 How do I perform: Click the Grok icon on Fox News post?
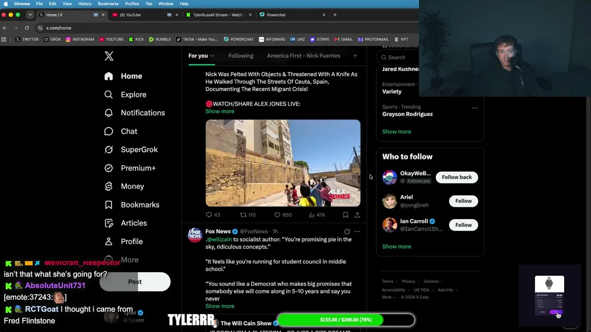click(347, 231)
